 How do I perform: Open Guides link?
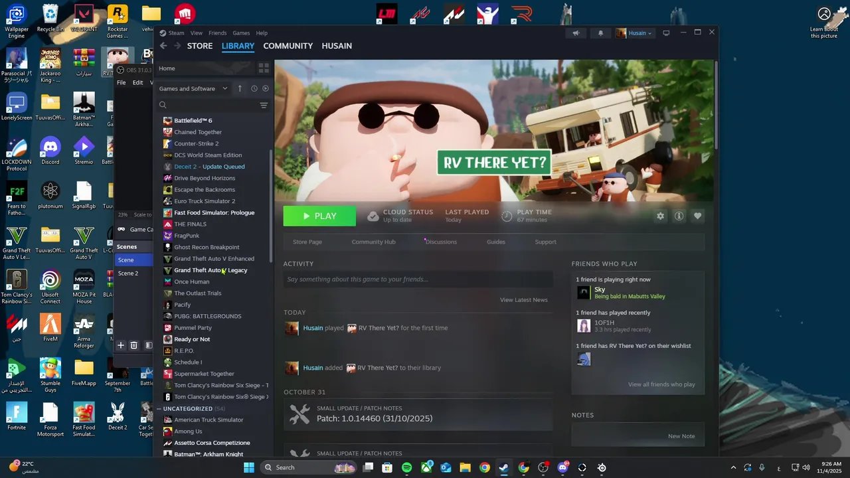coord(496,242)
